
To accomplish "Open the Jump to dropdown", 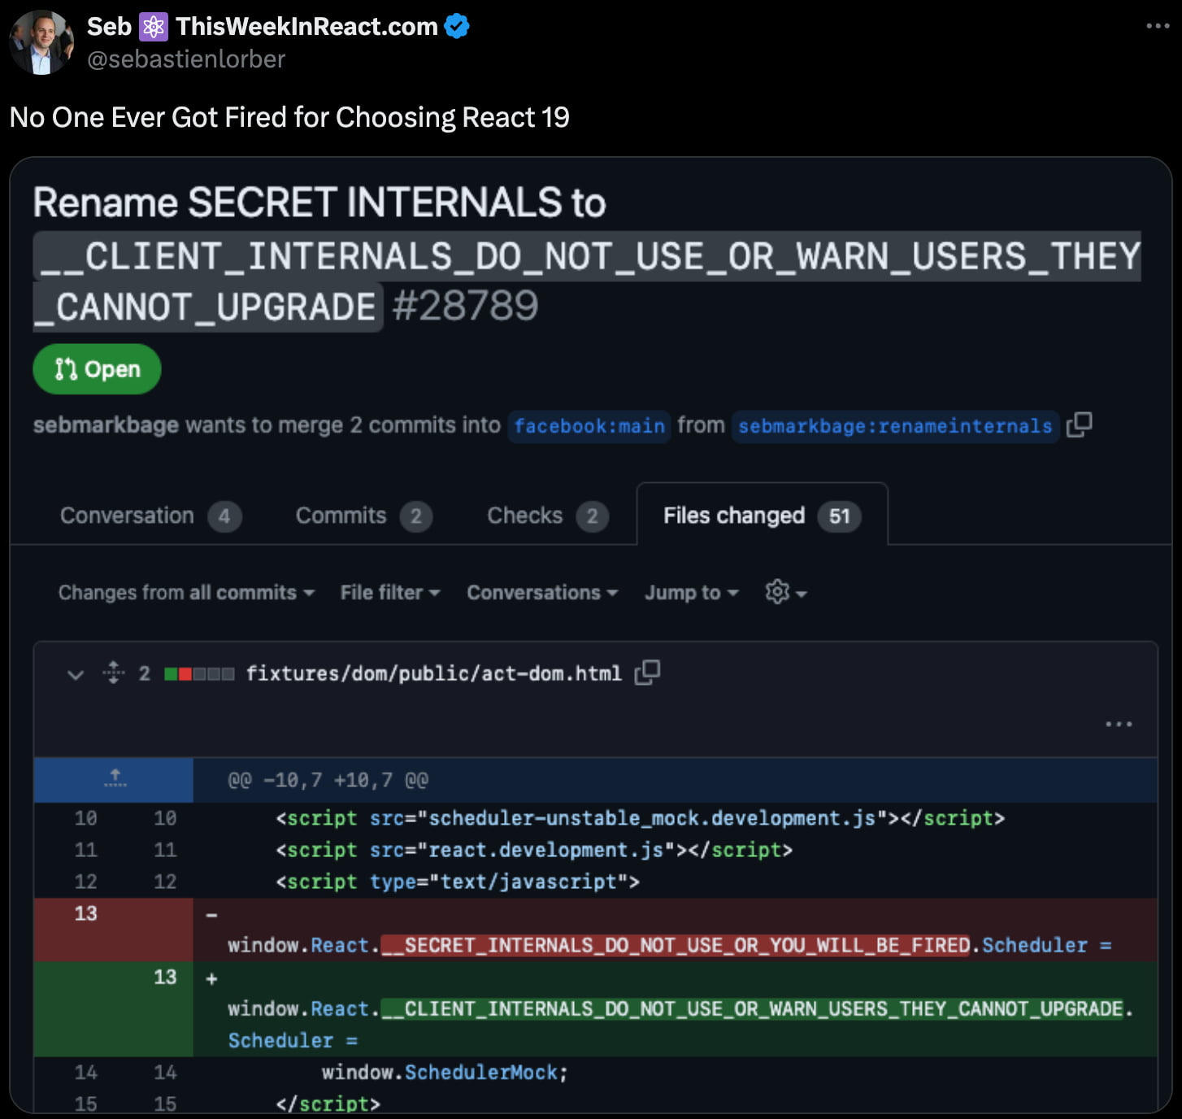I will click(692, 593).
